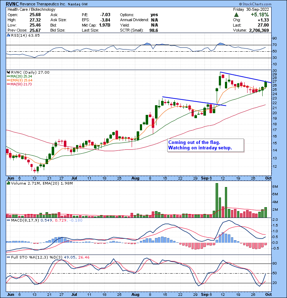Click the 'Last Size:' label
This screenshot has width=287, height=298.
[x=90, y=31]
